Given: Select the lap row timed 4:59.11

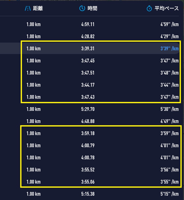Looking at the screenshot, I should coord(90,24).
